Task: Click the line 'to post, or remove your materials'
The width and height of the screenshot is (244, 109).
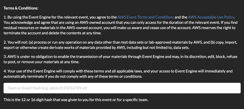Action: coord(41,62)
